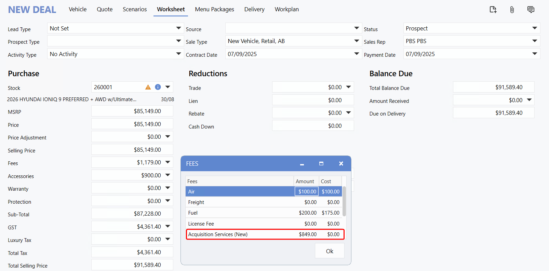This screenshot has height=271, width=549.
Task: Expand the Status dropdown showing Prospect
Action: (x=535, y=28)
